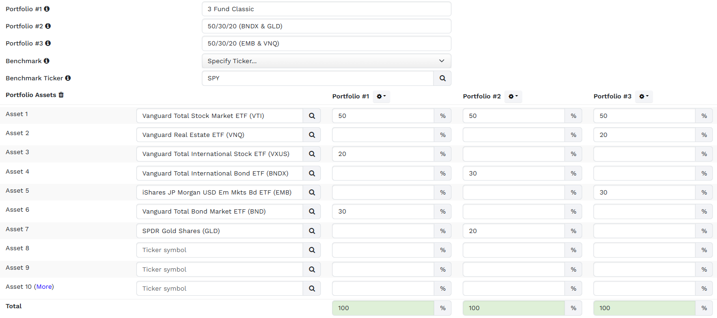717x318 pixels.
Task: Edit Portfolio #2 name '50/30/20 (BNDX & GLD)'
Action: pos(326,26)
